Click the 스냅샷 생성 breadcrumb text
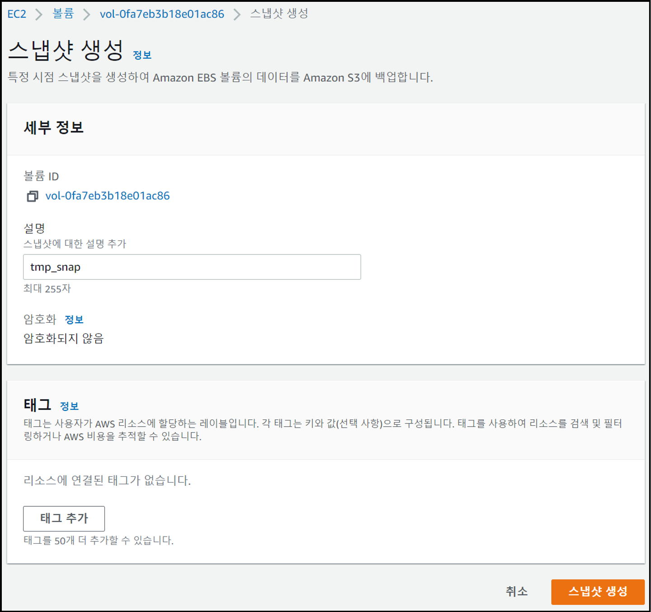The image size is (651, 612). point(279,14)
